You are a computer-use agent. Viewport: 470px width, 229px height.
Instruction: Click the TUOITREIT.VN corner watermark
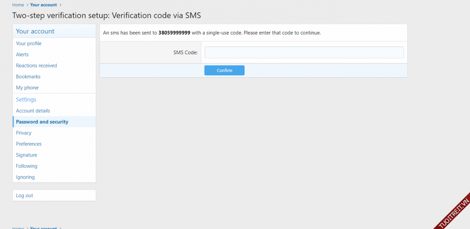click(454, 214)
